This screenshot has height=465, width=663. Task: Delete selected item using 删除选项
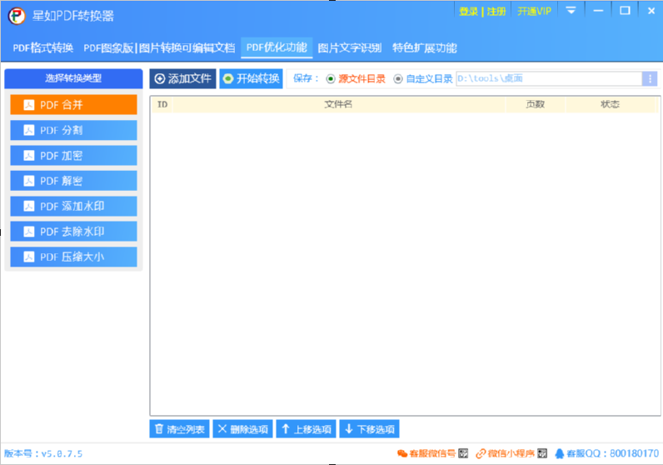click(x=242, y=429)
